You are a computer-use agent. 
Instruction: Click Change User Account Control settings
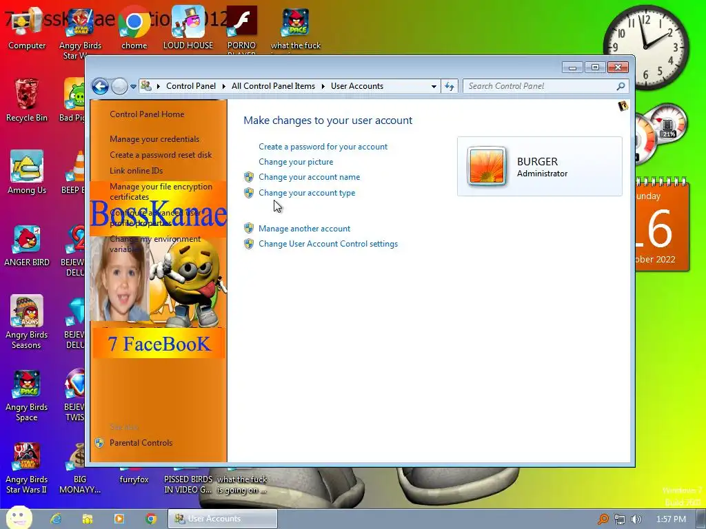(x=328, y=244)
